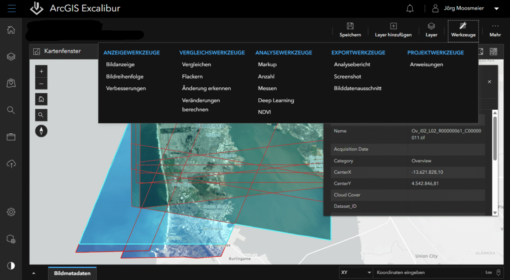This screenshot has height=280, width=510.
Task: Click the window layout icon near Kartenfenster
Action: click(481, 51)
